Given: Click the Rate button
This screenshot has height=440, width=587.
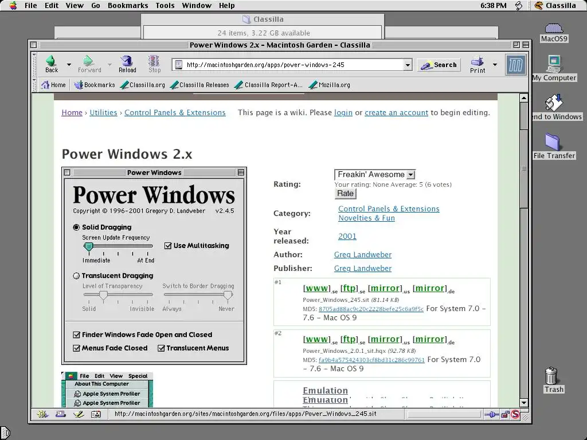Looking at the screenshot, I should [345, 194].
